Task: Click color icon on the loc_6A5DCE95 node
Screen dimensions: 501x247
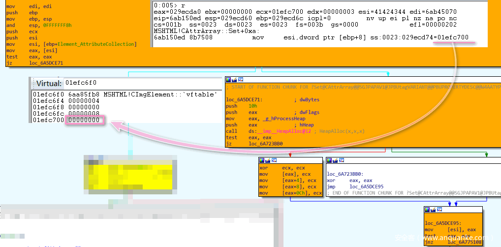Action: [428, 210]
